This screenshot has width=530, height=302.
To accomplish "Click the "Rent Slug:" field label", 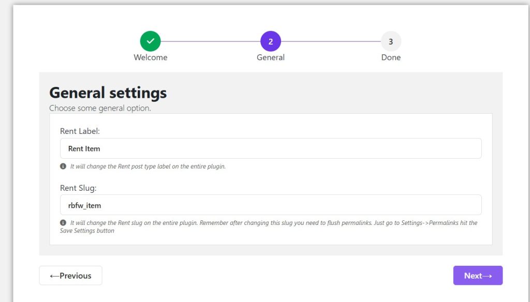I will coord(78,188).
